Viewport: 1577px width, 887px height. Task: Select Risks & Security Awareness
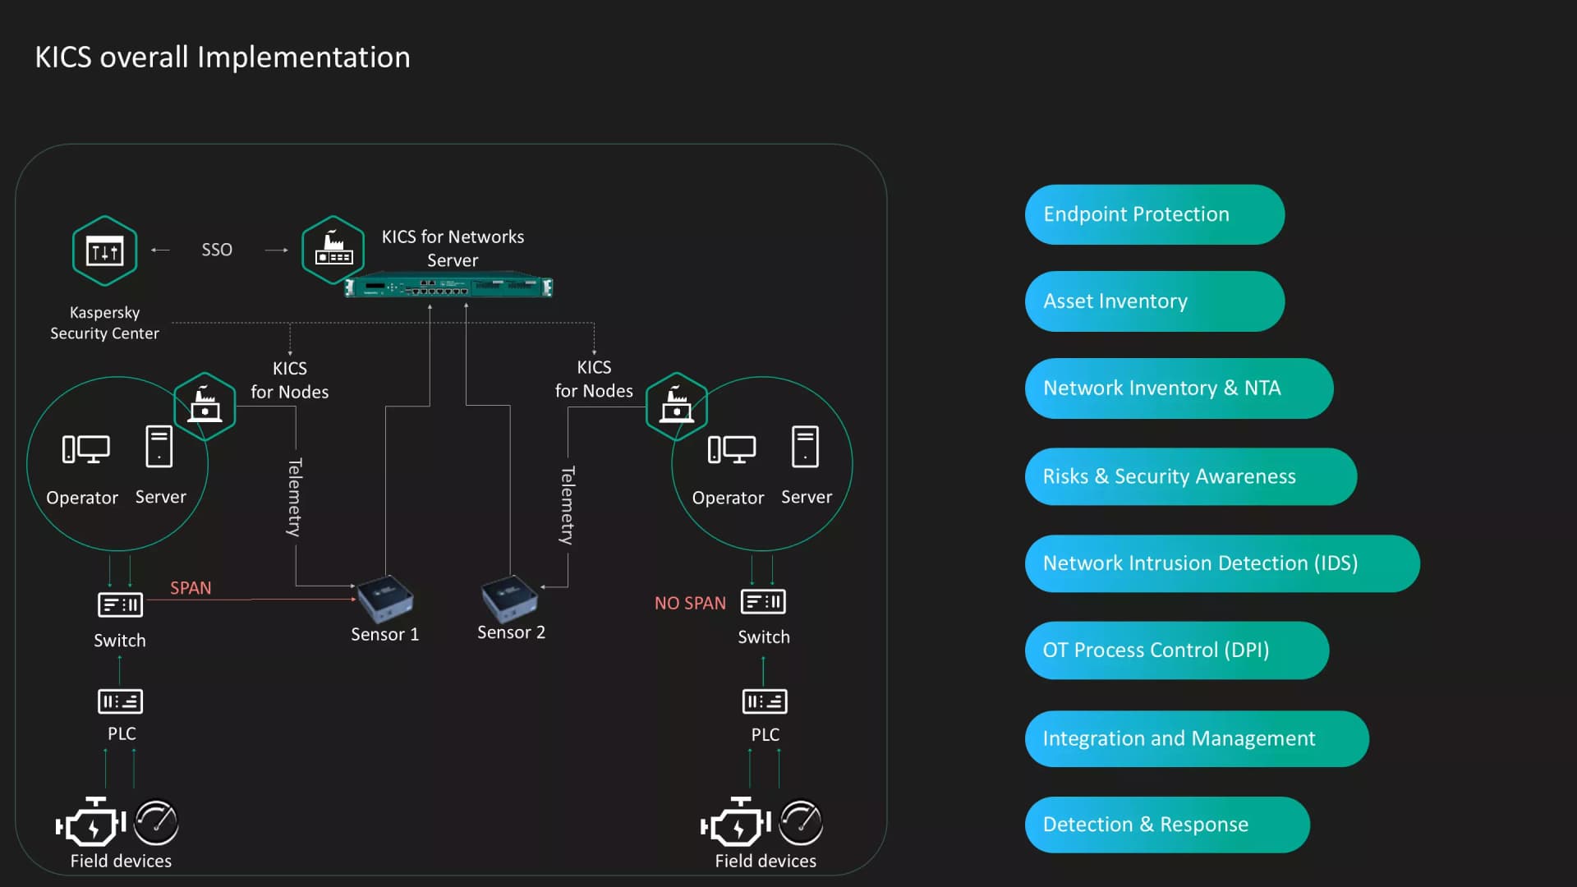[x=1191, y=476]
